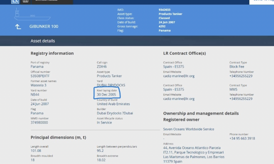Click yard number NB44

click(35, 95)
